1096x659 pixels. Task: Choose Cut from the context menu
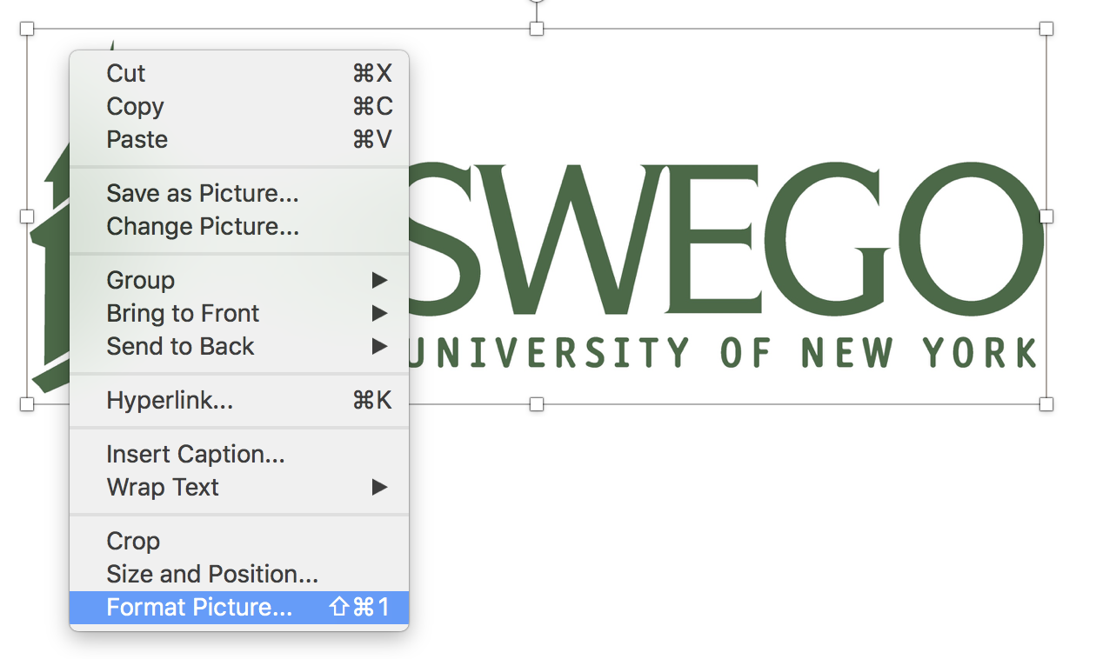pyautogui.click(x=239, y=73)
